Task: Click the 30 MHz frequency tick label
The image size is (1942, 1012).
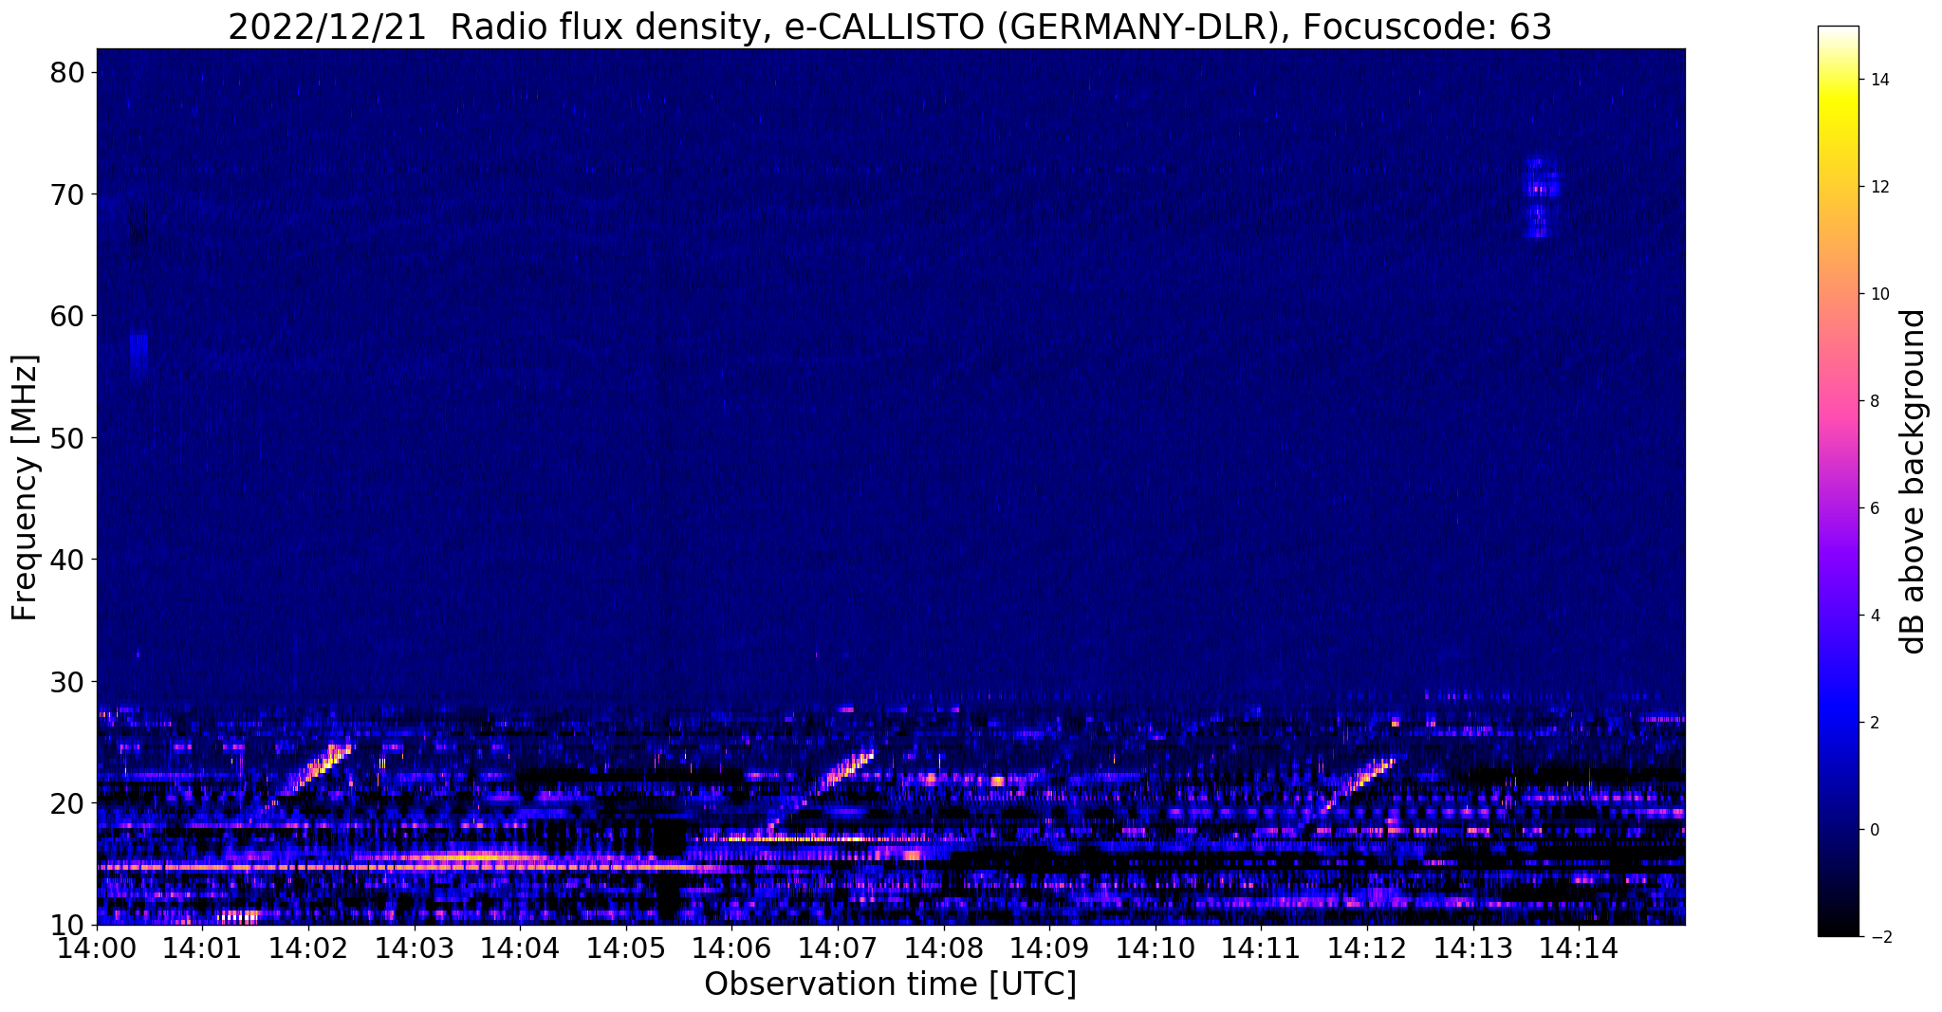Action: pyautogui.click(x=66, y=681)
